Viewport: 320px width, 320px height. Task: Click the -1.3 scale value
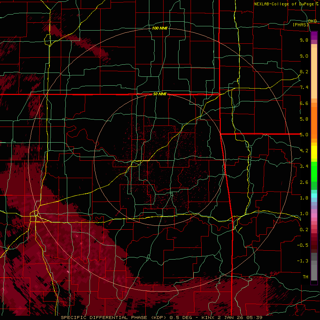tap(303, 261)
